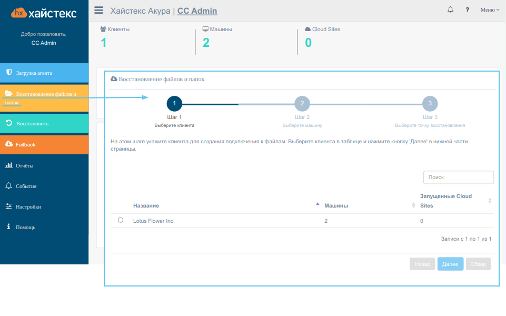Click step 2 circle in wizard progress

coord(302,104)
